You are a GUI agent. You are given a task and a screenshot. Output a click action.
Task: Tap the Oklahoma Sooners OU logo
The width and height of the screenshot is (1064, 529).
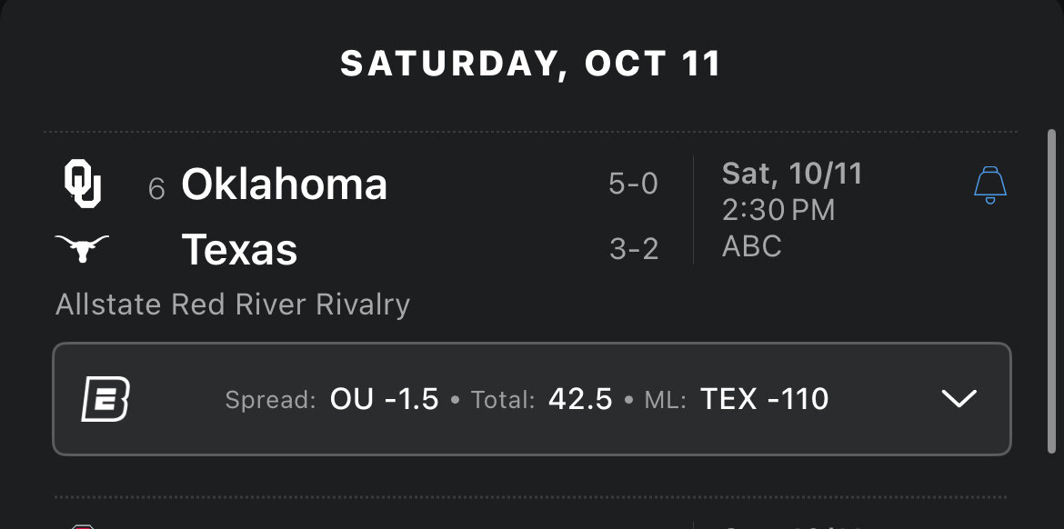click(82, 185)
